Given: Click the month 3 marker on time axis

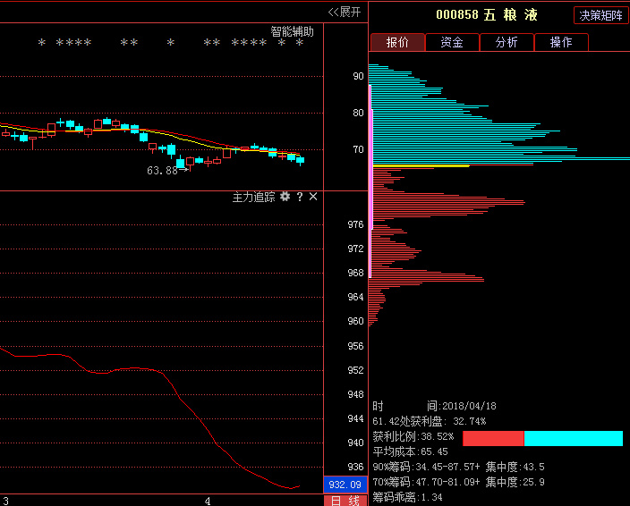Looking at the screenshot, I should pos(5,502).
